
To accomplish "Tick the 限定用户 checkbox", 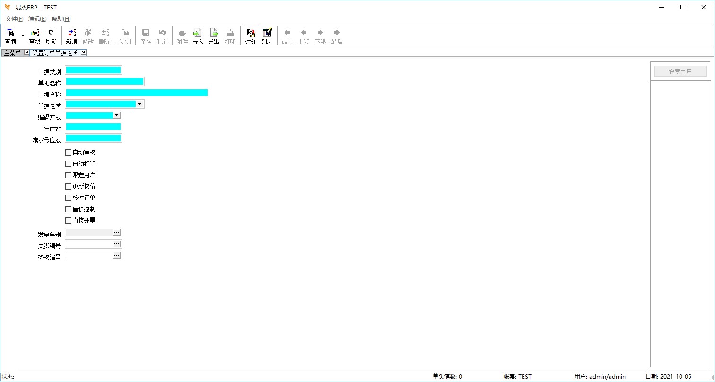I will [x=69, y=175].
